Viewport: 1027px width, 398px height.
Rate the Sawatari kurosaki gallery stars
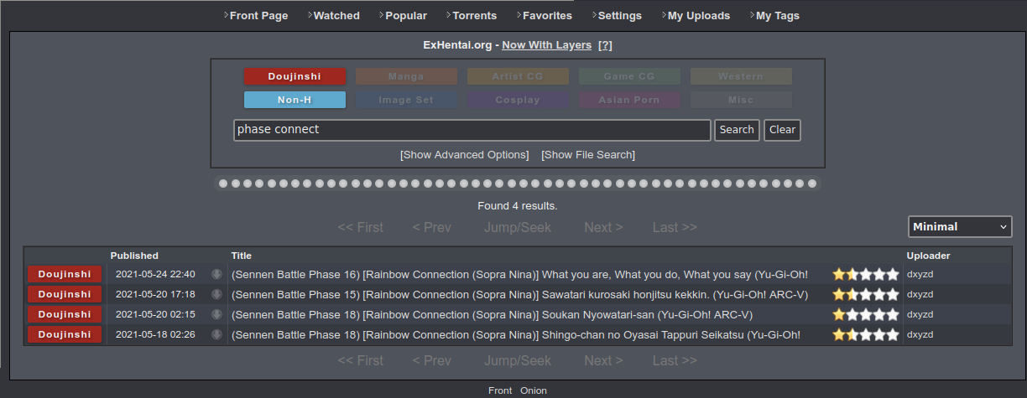coord(866,294)
